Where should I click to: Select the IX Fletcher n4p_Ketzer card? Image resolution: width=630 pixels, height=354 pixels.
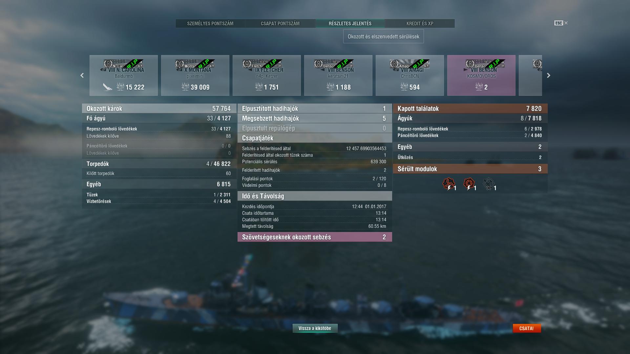tap(267, 75)
